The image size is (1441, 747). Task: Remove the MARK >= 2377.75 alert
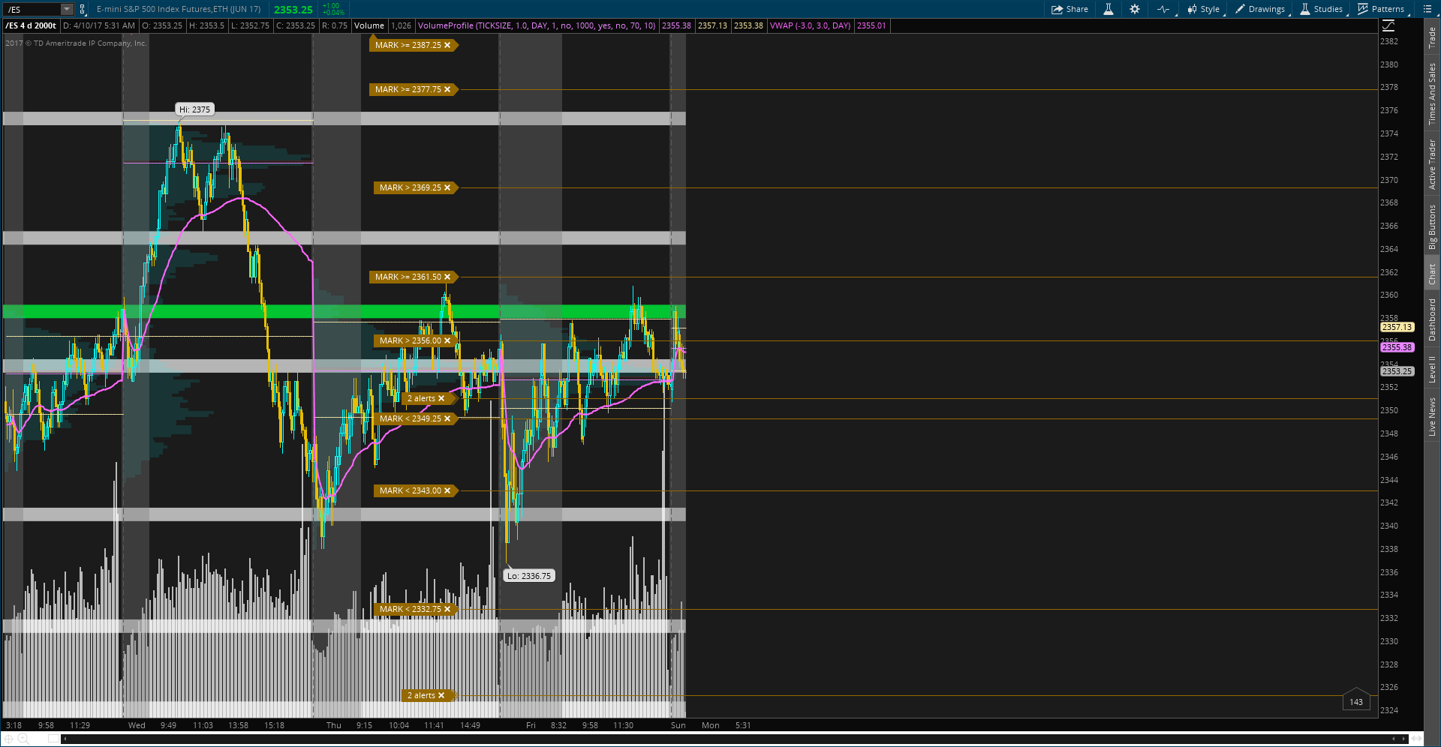tap(447, 89)
